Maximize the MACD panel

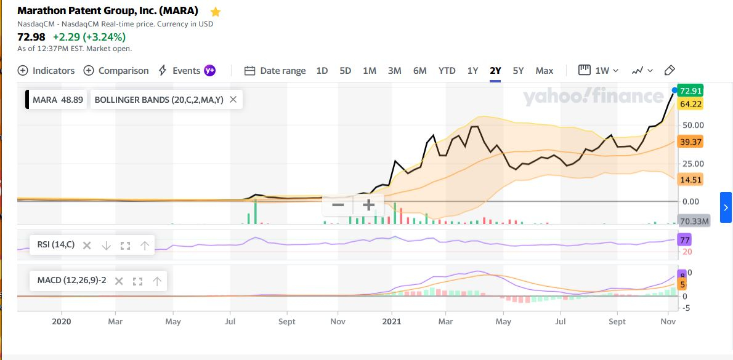point(137,281)
